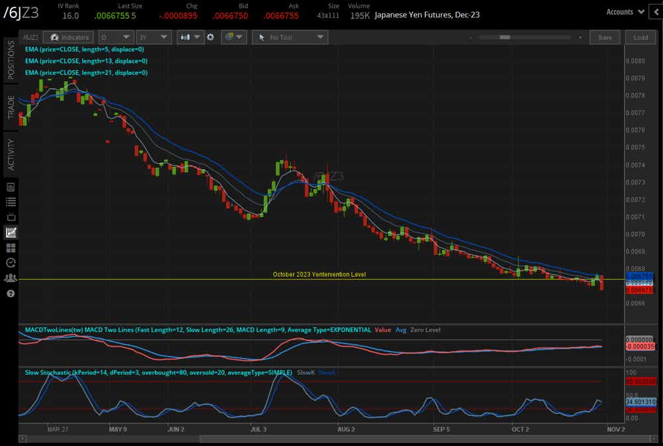Select the charts icon in left sidebar
Viewport: 663px width, 446px height.
pyautogui.click(x=11, y=232)
